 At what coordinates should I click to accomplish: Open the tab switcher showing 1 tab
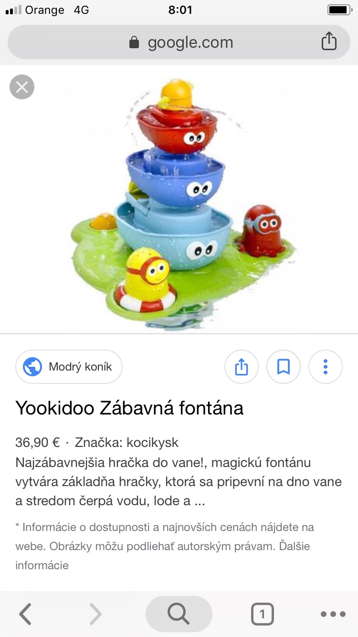click(x=262, y=615)
